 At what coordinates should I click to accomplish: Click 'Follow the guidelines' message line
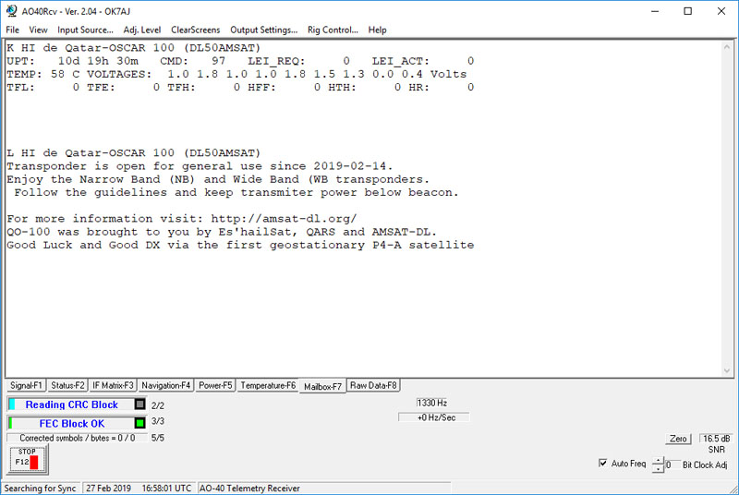pyautogui.click(x=236, y=193)
